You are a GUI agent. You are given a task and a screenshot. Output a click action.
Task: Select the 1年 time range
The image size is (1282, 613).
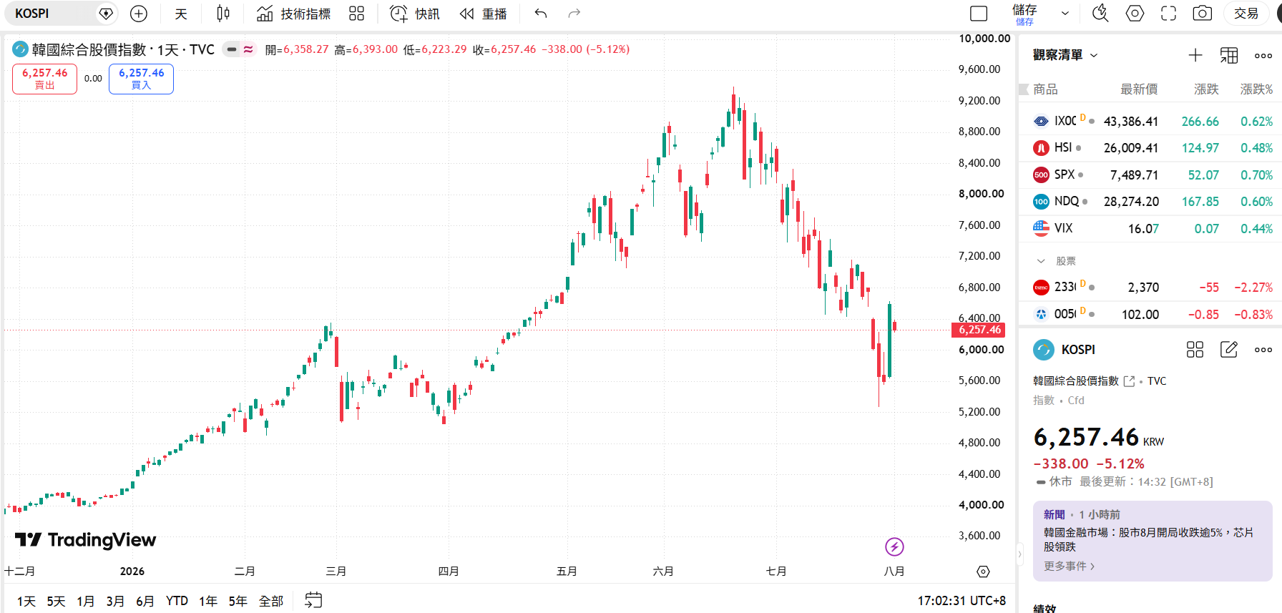pyautogui.click(x=208, y=601)
